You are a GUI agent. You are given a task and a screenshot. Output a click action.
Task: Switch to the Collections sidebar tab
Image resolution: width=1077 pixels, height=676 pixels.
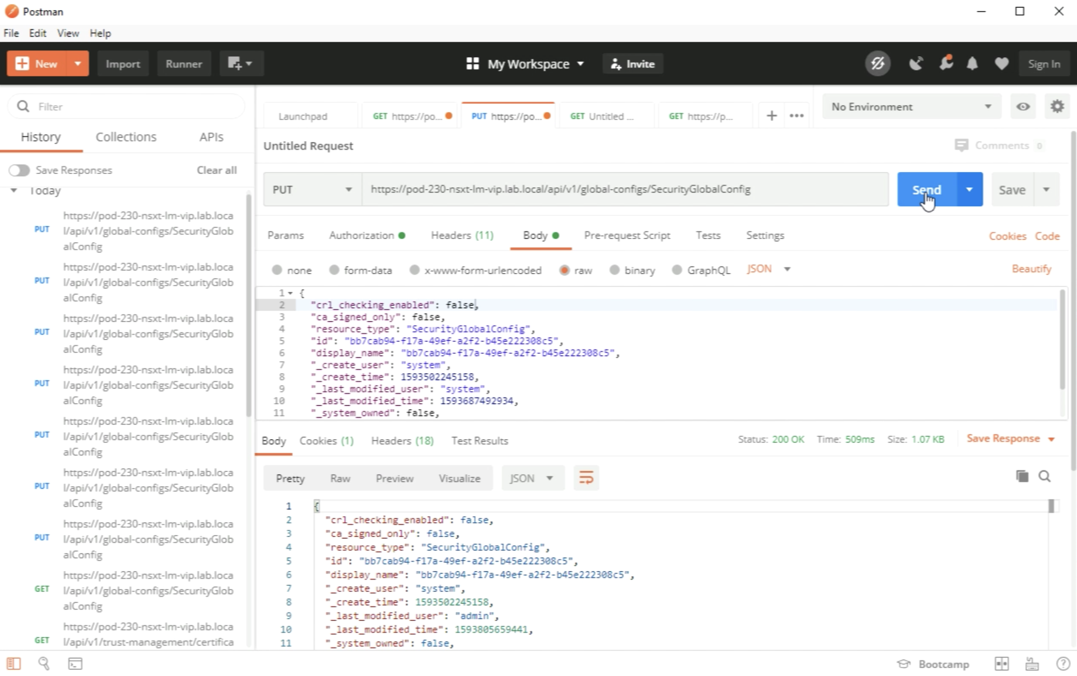click(x=126, y=137)
